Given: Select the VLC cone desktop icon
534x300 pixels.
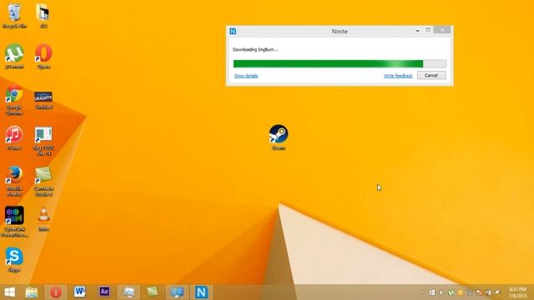Looking at the screenshot, I should [x=43, y=219].
